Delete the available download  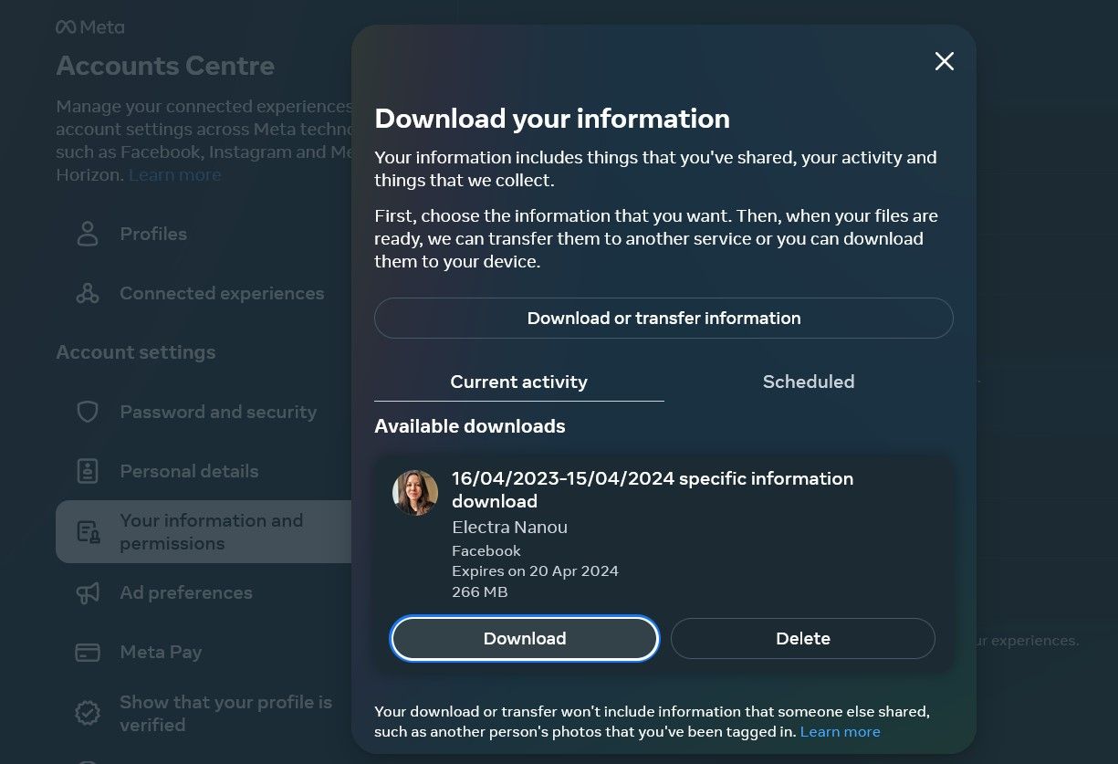802,638
